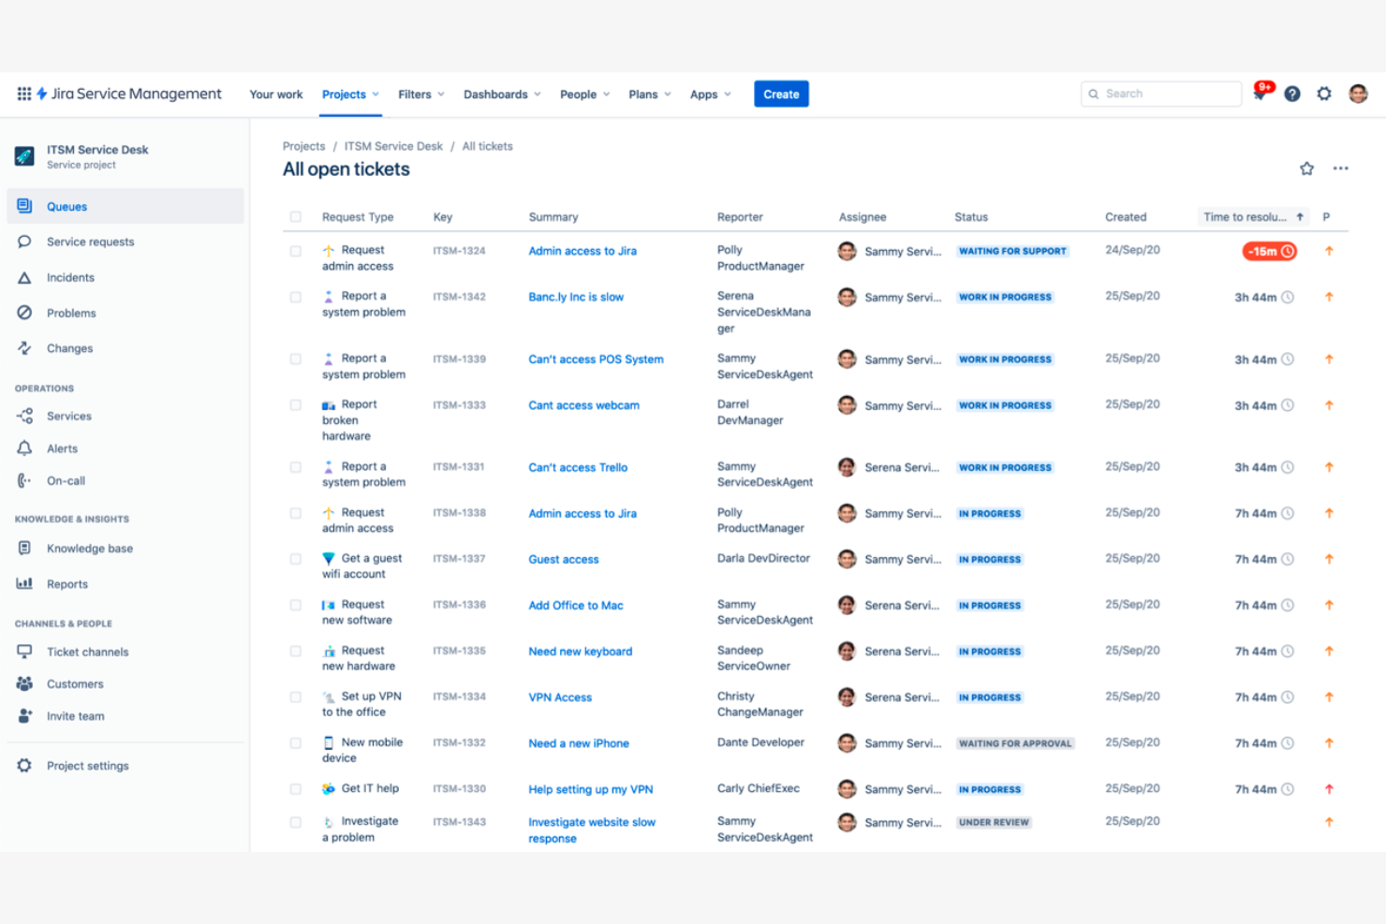The width and height of the screenshot is (1386, 924).
Task: Click inside the Search field
Action: point(1161,94)
